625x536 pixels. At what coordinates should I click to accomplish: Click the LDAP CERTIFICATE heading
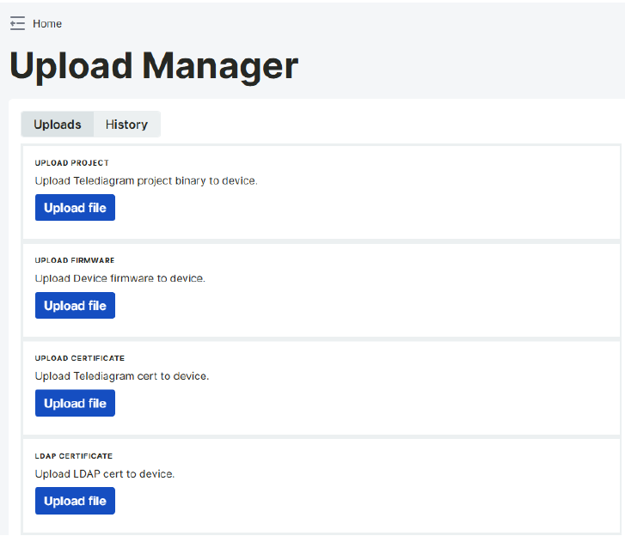pyautogui.click(x=74, y=456)
